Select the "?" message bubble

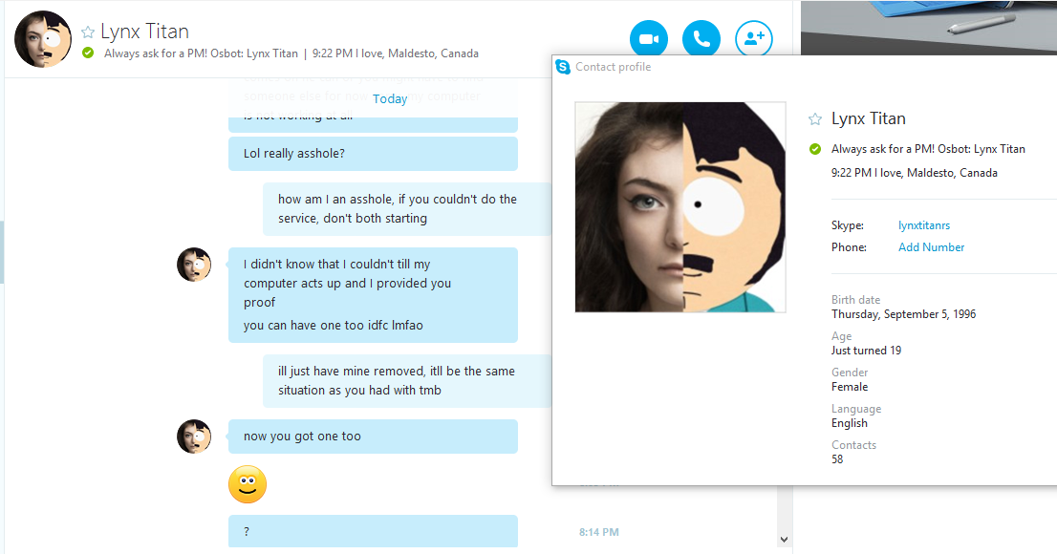pos(373,531)
